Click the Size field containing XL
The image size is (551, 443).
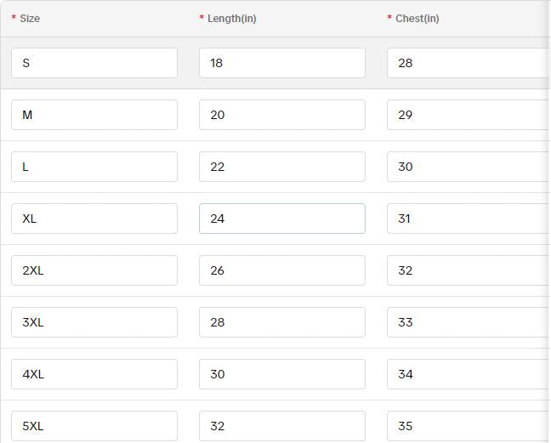94,219
